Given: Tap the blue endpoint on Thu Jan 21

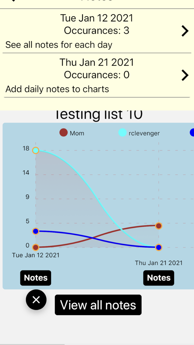Looking at the screenshot, I should [158, 247].
